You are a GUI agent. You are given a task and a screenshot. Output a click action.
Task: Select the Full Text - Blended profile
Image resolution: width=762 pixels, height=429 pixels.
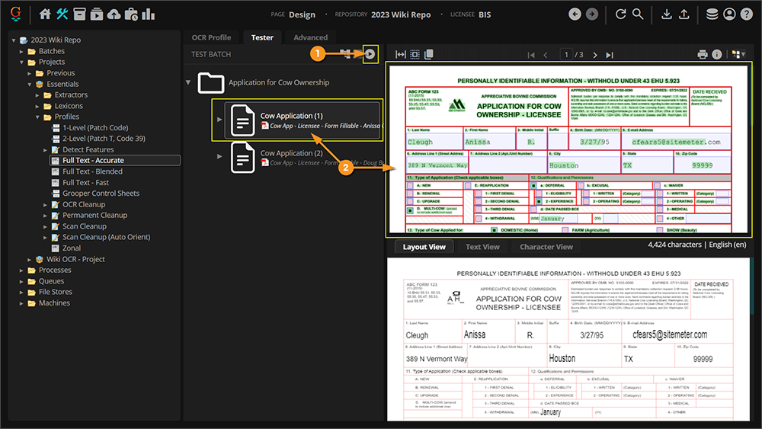(92, 171)
